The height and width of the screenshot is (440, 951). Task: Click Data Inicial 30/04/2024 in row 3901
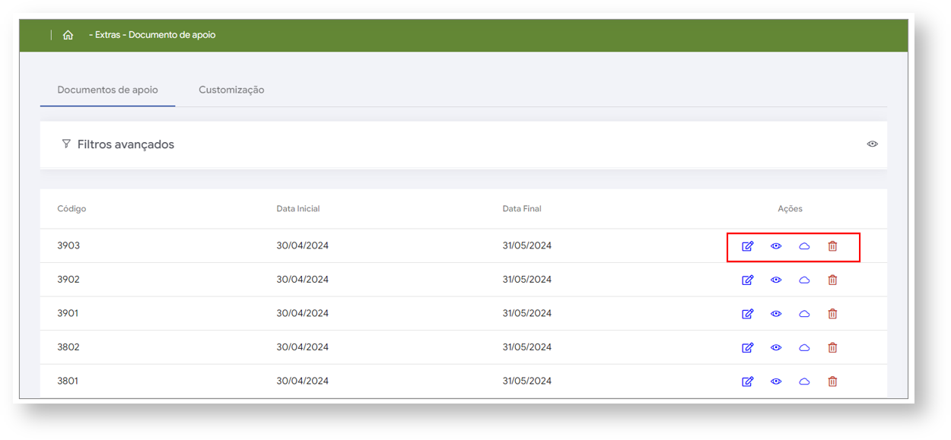coord(303,314)
